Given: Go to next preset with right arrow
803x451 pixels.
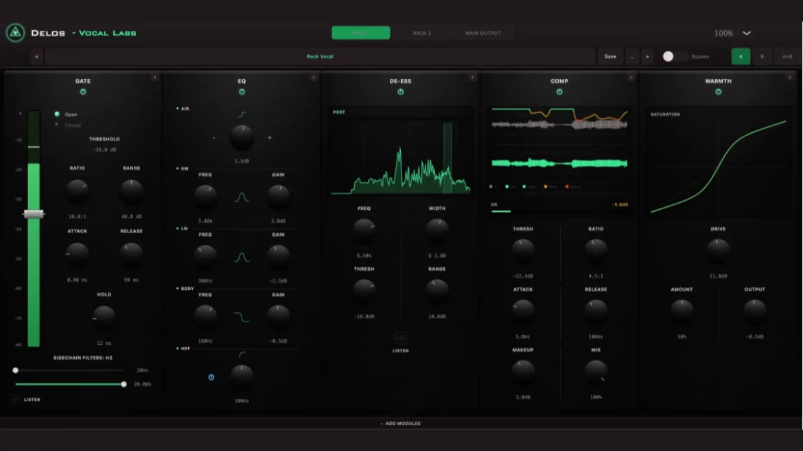Looking at the screenshot, I should [647, 56].
